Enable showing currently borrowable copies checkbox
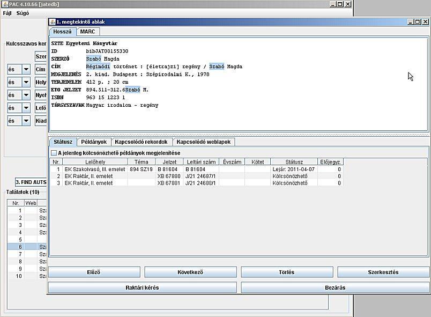The height and width of the screenshot is (317, 431). tap(54, 153)
